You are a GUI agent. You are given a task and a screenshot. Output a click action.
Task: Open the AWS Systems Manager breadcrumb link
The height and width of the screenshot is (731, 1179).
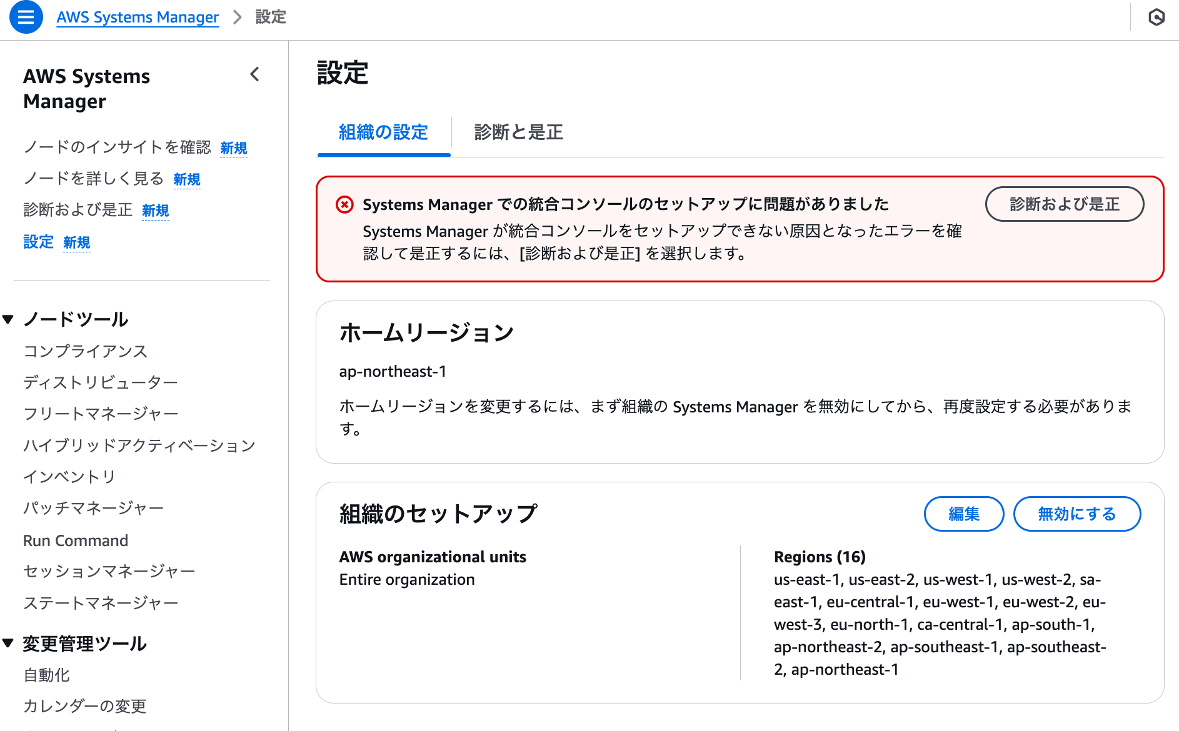[x=138, y=17]
